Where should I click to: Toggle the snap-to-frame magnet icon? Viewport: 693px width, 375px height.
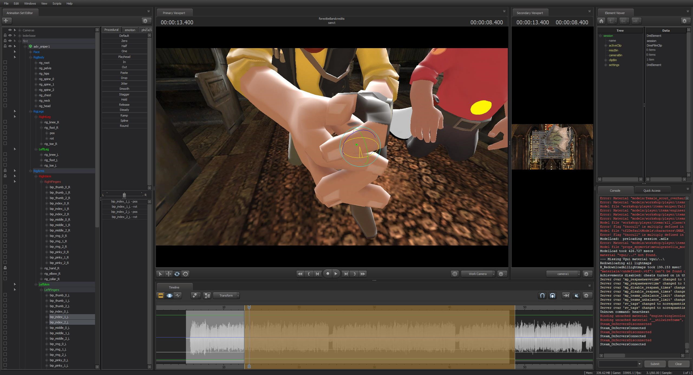point(553,296)
